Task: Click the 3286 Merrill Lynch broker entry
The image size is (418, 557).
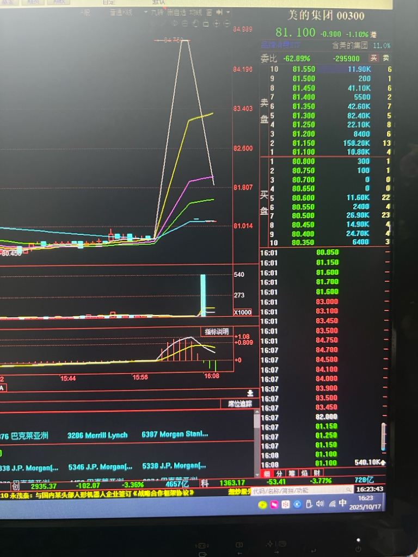Action: pos(97,435)
